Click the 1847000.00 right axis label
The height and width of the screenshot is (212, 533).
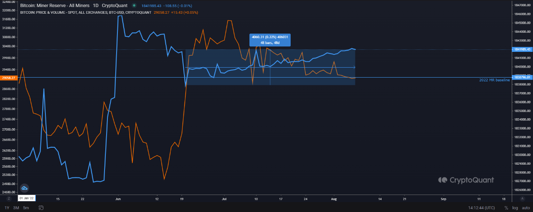click(x=523, y=5)
